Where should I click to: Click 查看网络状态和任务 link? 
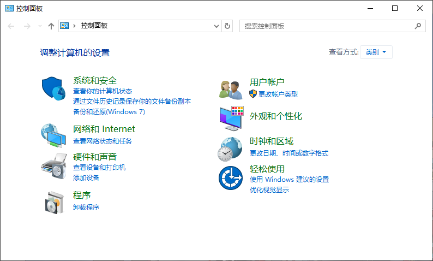pyautogui.click(x=103, y=141)
